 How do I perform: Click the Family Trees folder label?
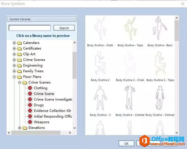tap(33, 71)
